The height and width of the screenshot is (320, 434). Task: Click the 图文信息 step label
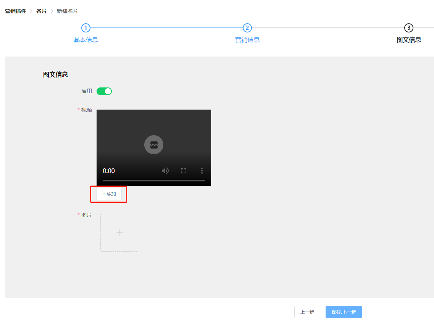coord(409,40)
